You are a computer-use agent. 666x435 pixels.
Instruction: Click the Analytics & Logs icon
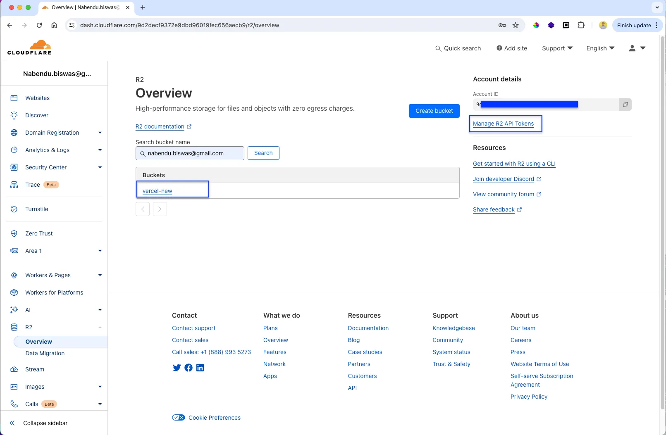(x=14, y=150)
